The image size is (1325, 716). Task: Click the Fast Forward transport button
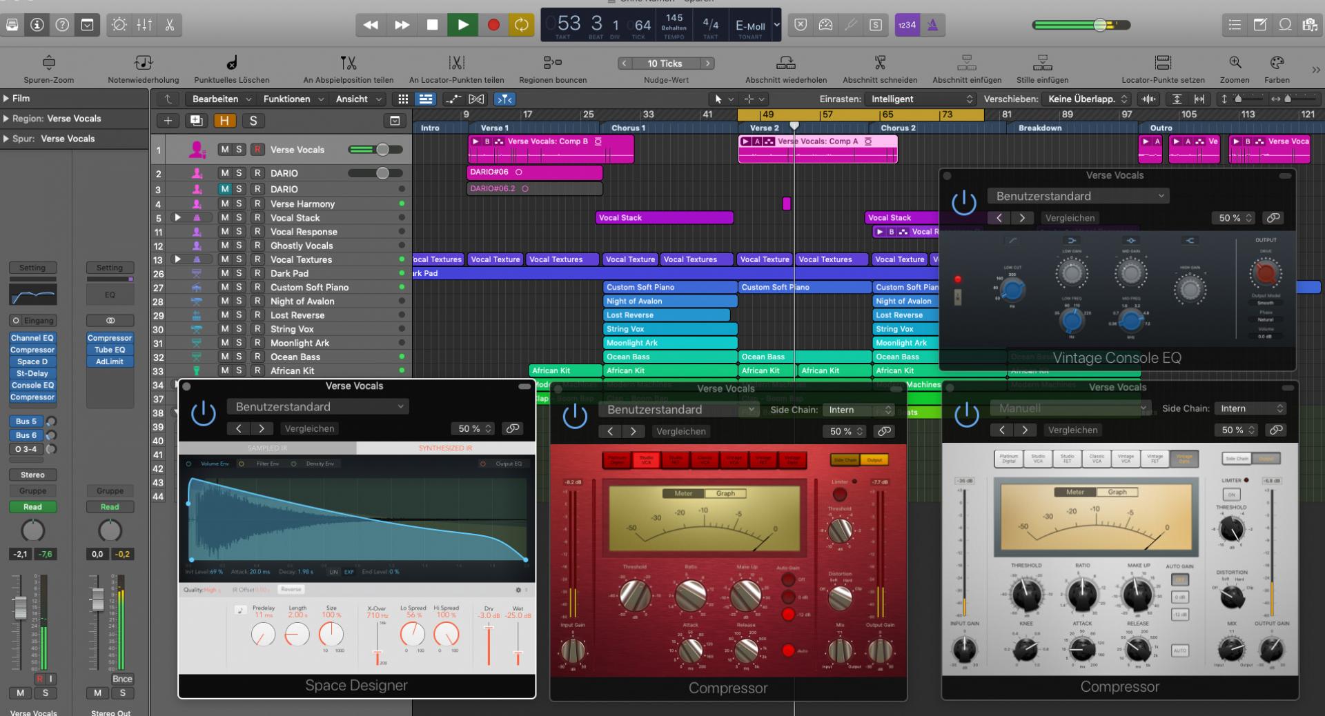(402, 25)
